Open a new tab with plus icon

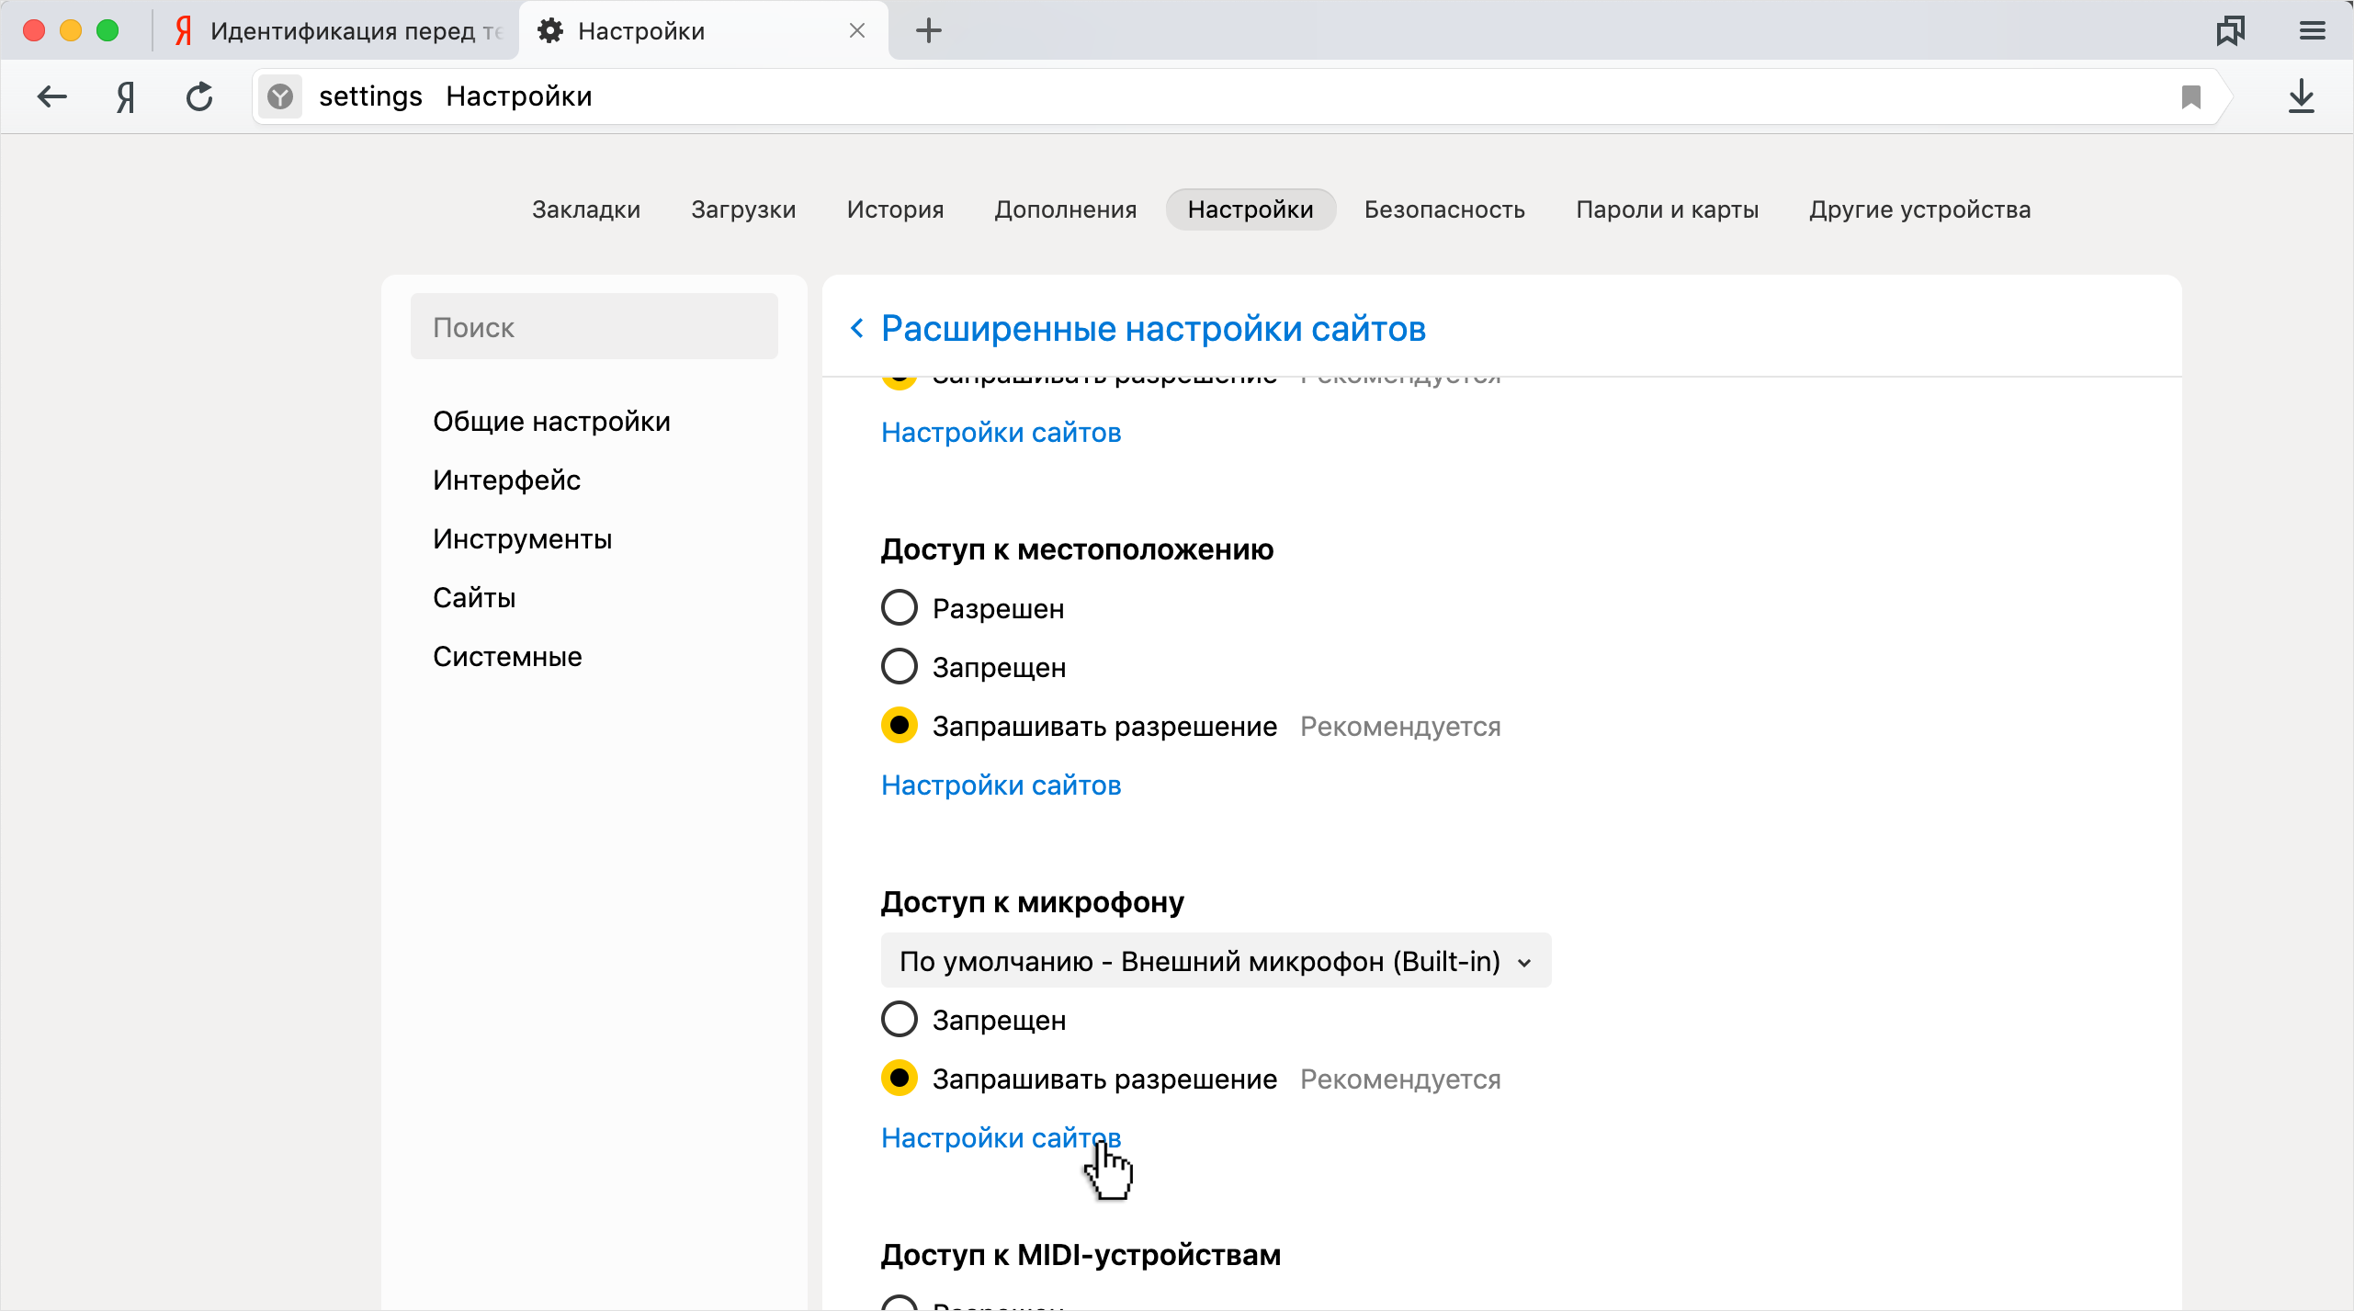(x=929, y=30)
